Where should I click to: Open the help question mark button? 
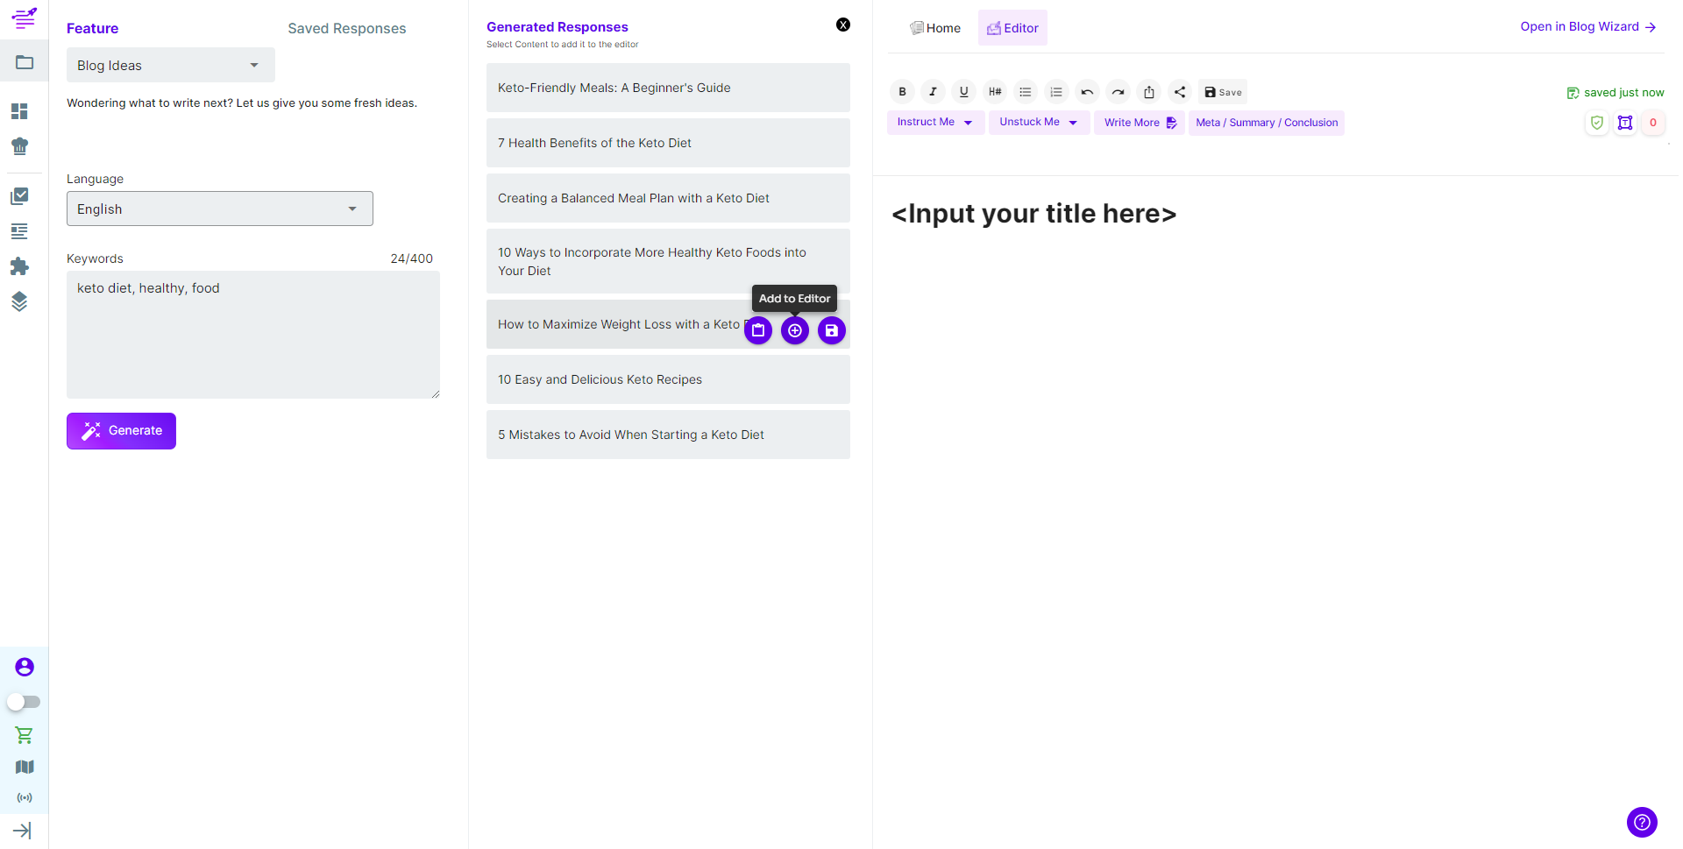pos(1642,822)
